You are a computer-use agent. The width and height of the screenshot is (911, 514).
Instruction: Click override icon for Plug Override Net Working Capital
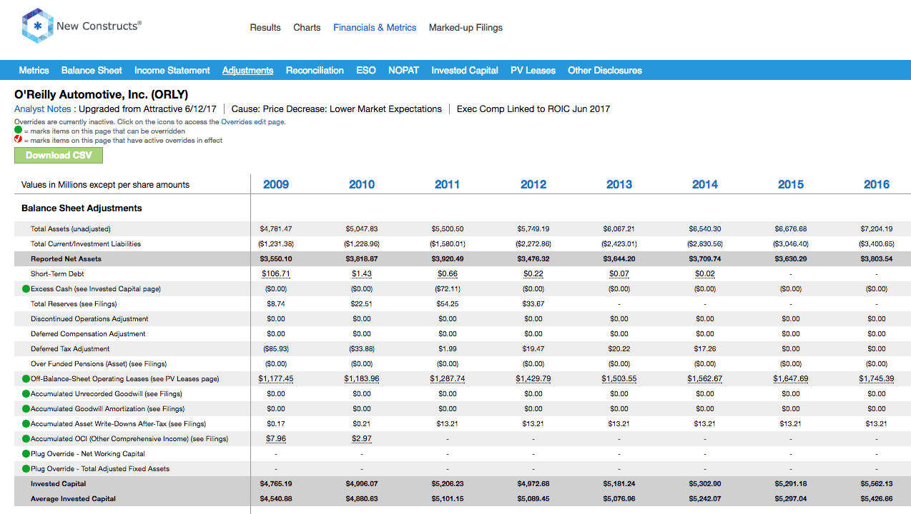tap(26, 454)
